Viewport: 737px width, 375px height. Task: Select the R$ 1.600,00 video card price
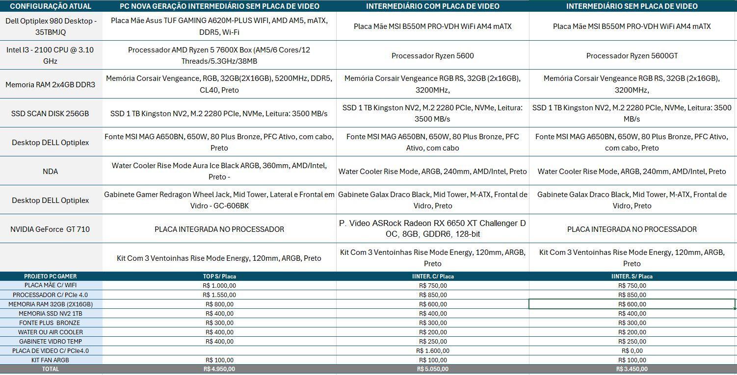pyautogui.click(x=433, y=350)
